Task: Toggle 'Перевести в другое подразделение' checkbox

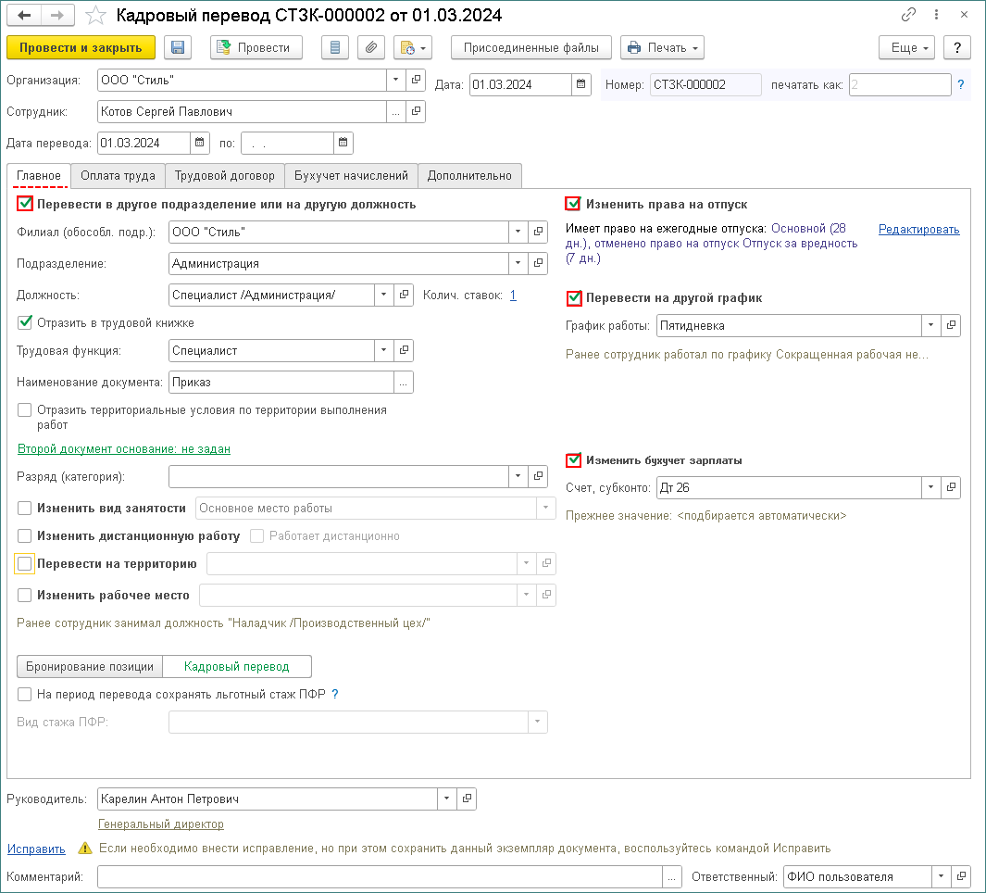Action: click(x=25, y=203)
